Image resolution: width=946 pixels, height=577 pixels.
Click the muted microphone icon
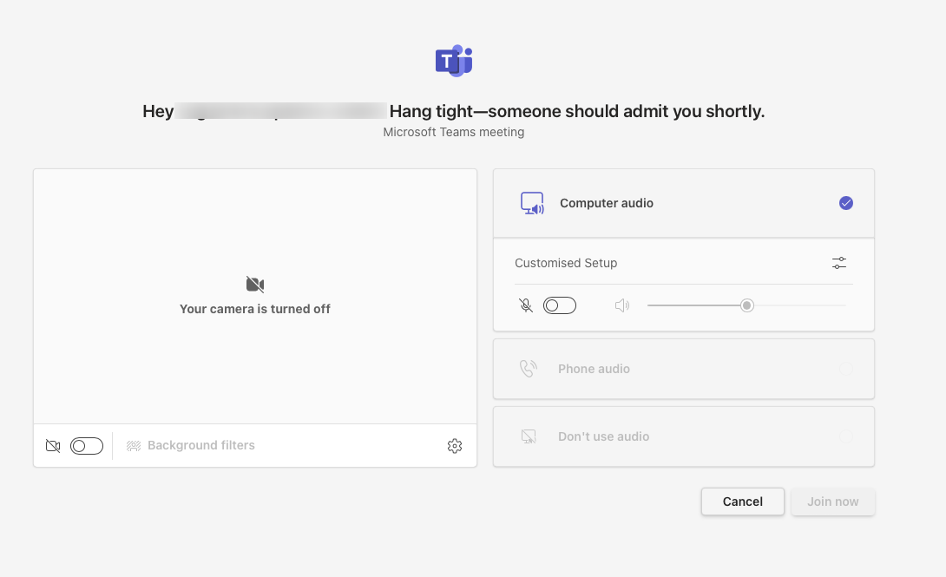526,305
